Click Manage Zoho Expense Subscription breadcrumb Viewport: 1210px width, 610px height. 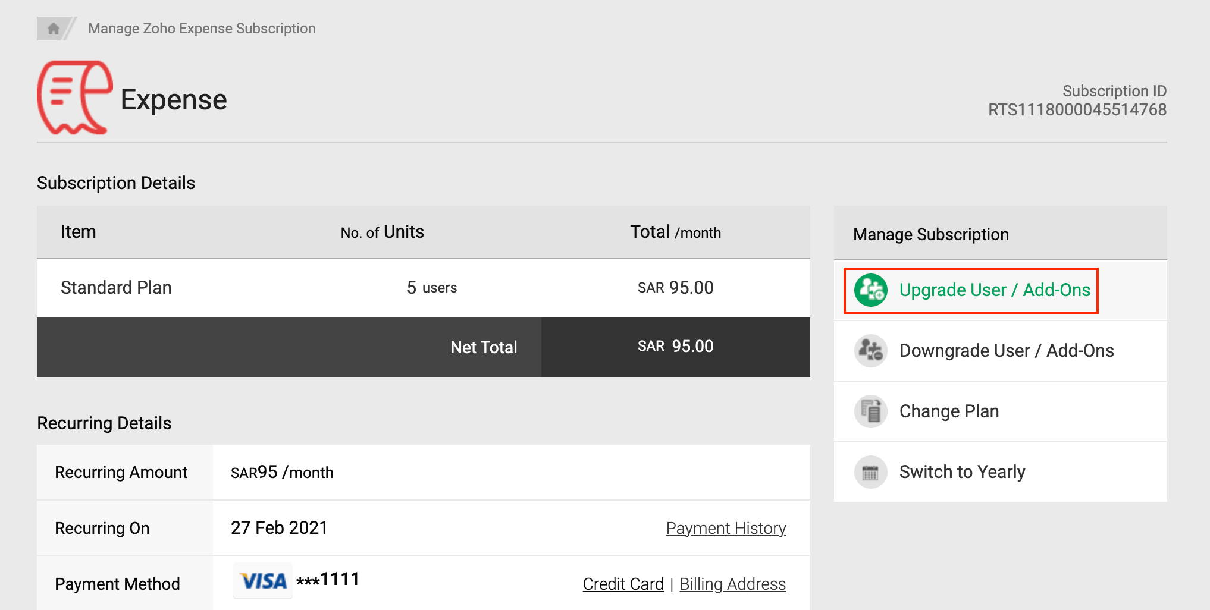pos(202,29)
